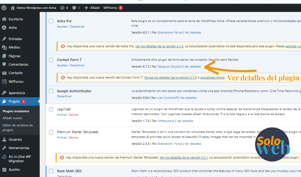Click the Plugins plug icon in sidebar

4,101
